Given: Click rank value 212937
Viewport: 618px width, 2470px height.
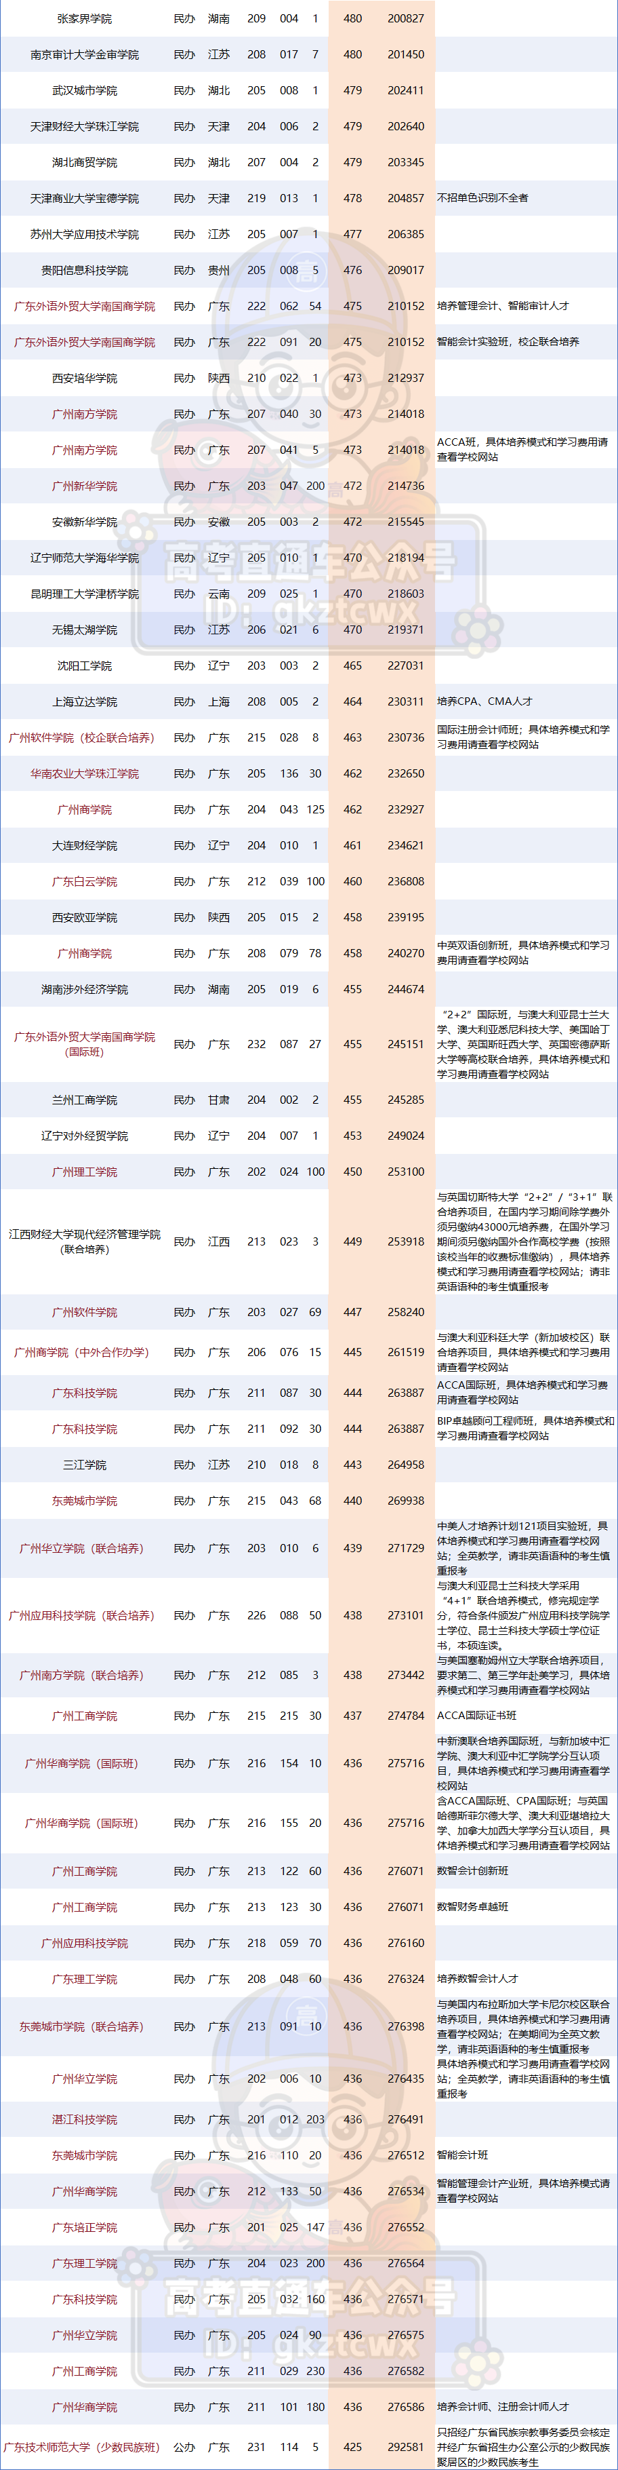Looking at the screenshot, I should 405,378.
